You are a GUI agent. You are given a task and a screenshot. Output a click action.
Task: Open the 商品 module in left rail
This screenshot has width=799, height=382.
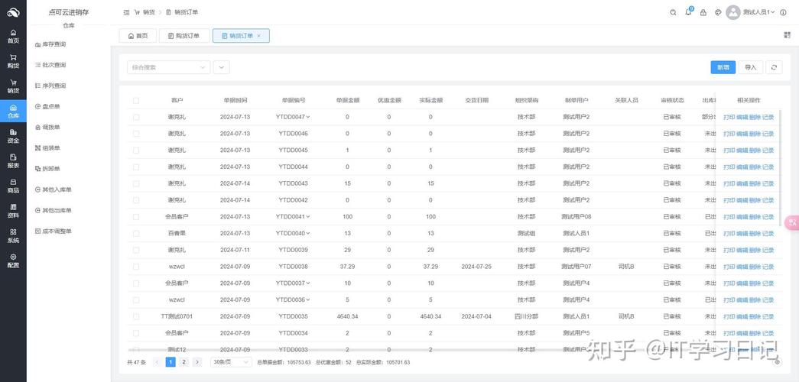point(13,186)
